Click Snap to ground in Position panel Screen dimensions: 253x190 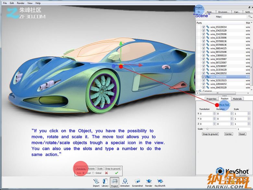210,134
